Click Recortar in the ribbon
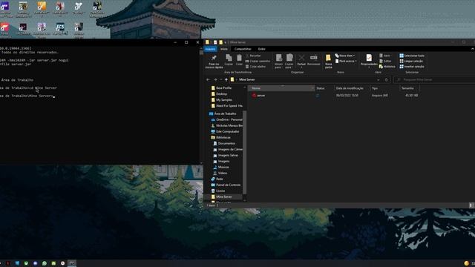Image resolution: width=475 pixels, height=267 pixels. coord(253,56)
